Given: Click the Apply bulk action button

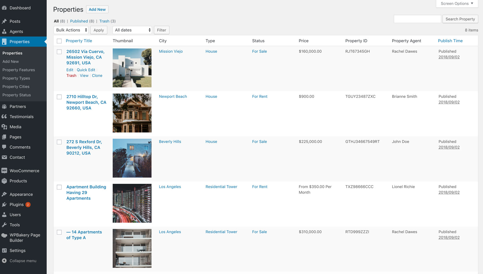Looking at the screenshot, I should pyautogui.click(x=99, y=30).
